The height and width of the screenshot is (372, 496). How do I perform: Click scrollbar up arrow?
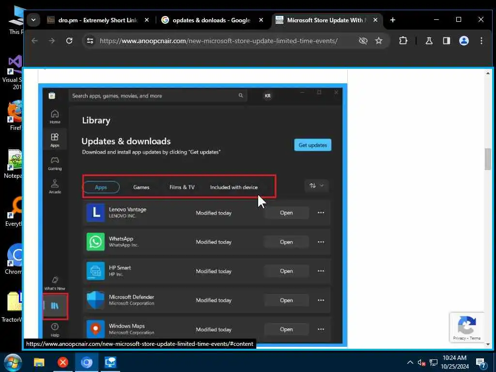coord(488,73)
